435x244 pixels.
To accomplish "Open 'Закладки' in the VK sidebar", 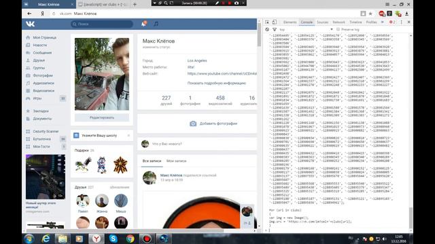I will [41, 111].
